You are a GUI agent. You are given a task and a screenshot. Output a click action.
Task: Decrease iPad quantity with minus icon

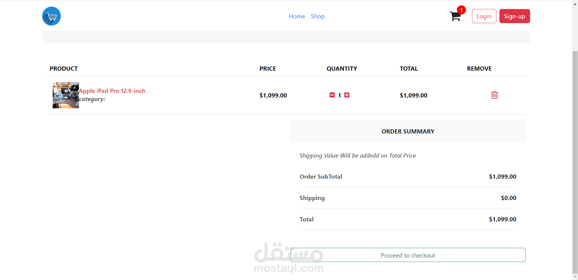point(332,95)
